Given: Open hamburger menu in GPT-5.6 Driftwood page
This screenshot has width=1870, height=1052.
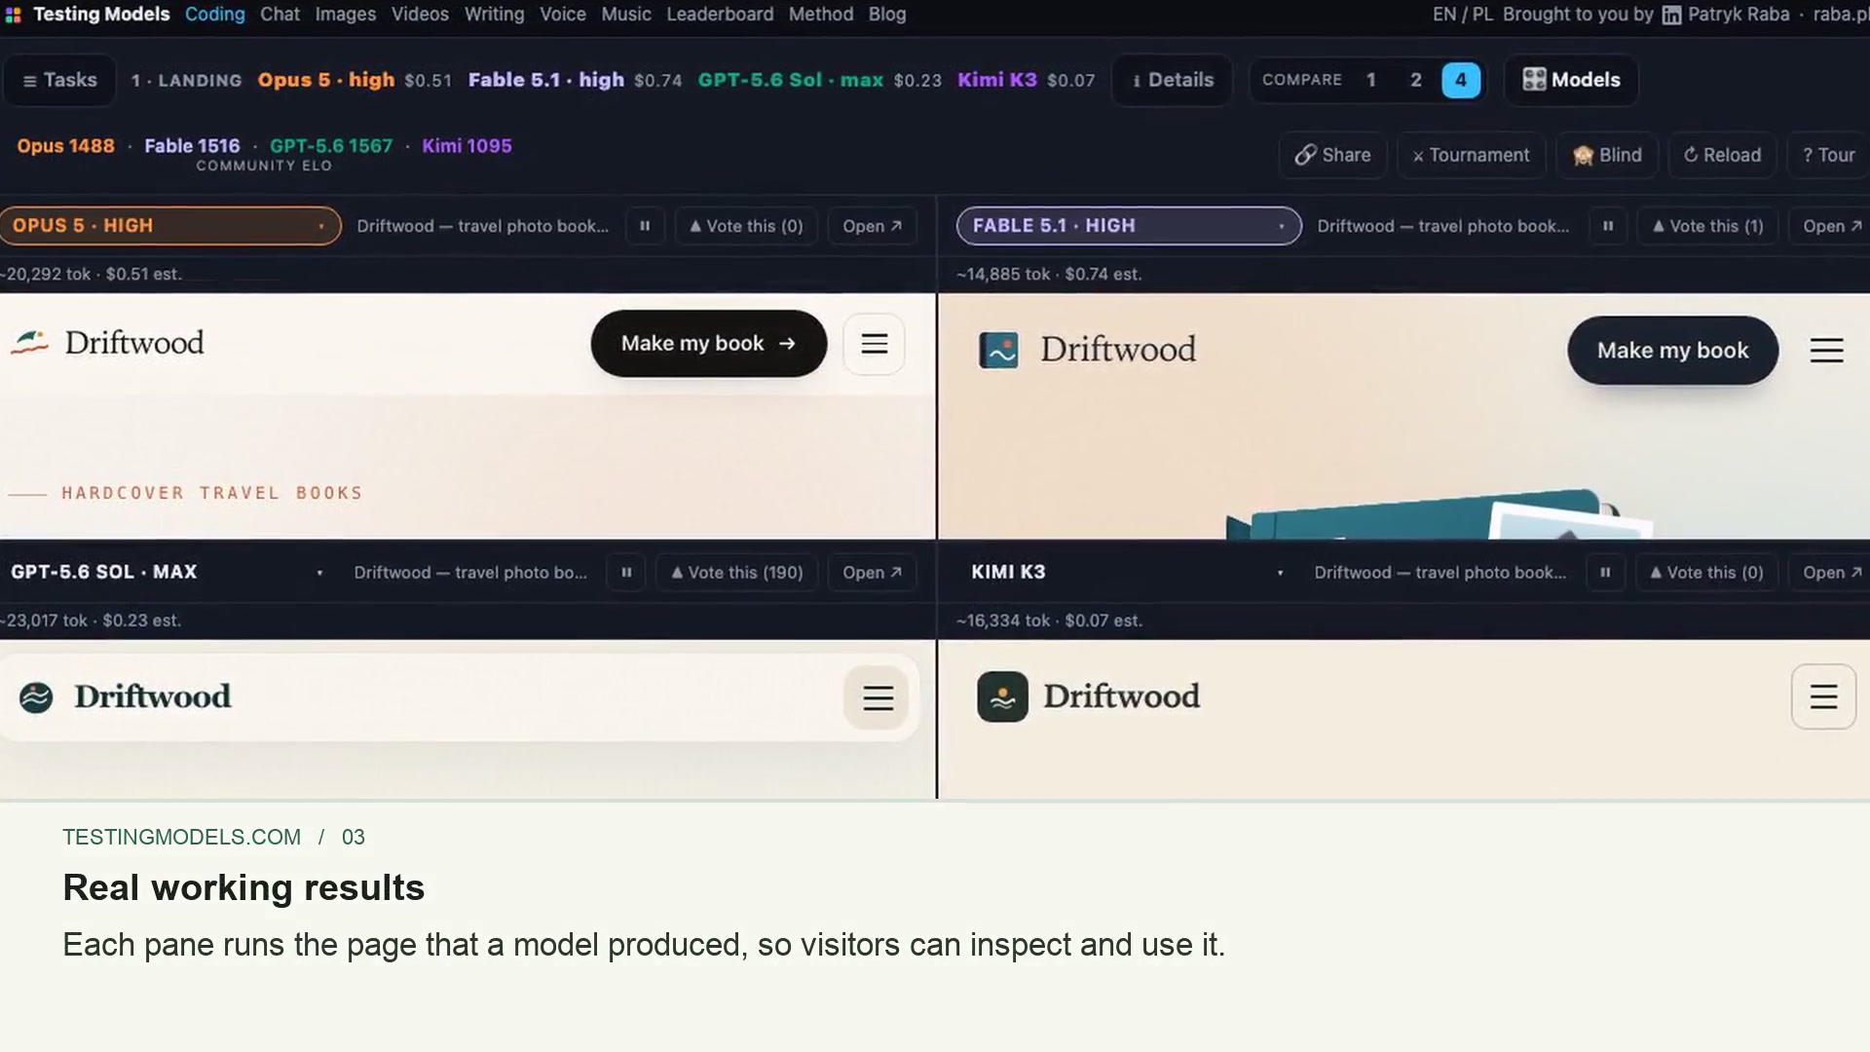Looking at the screenshot, I should 878,697.
